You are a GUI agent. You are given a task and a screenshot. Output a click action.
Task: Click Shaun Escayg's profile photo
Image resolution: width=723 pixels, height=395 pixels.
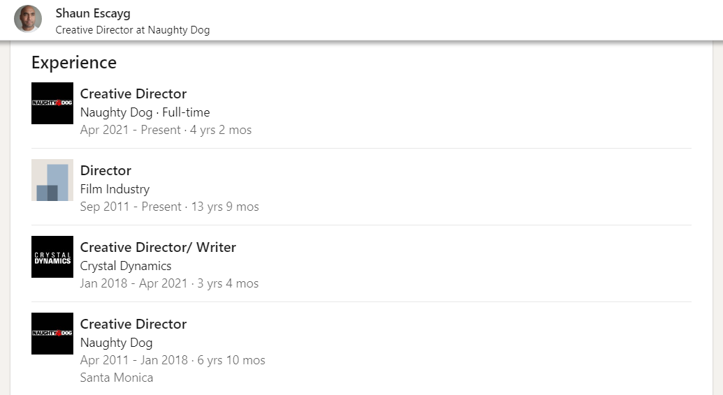(x=28, y=20)
